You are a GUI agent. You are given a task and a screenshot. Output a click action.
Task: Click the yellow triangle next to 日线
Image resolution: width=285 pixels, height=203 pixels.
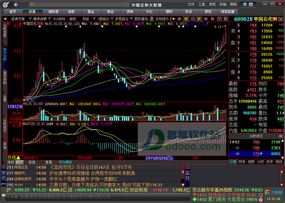click(x=19, y=158)
